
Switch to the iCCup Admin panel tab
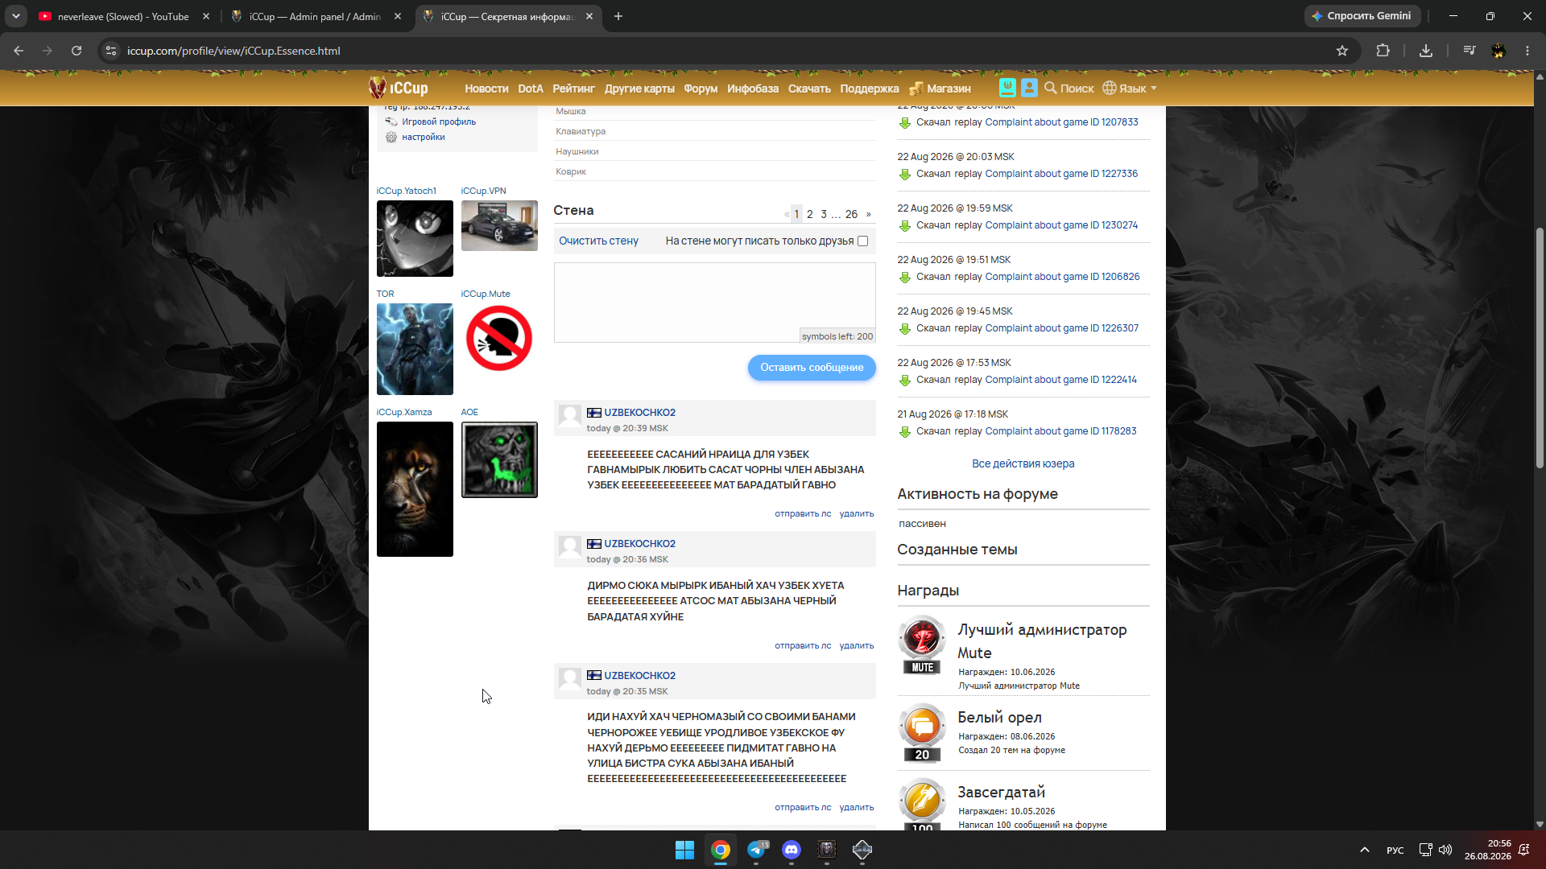point(316,16)
